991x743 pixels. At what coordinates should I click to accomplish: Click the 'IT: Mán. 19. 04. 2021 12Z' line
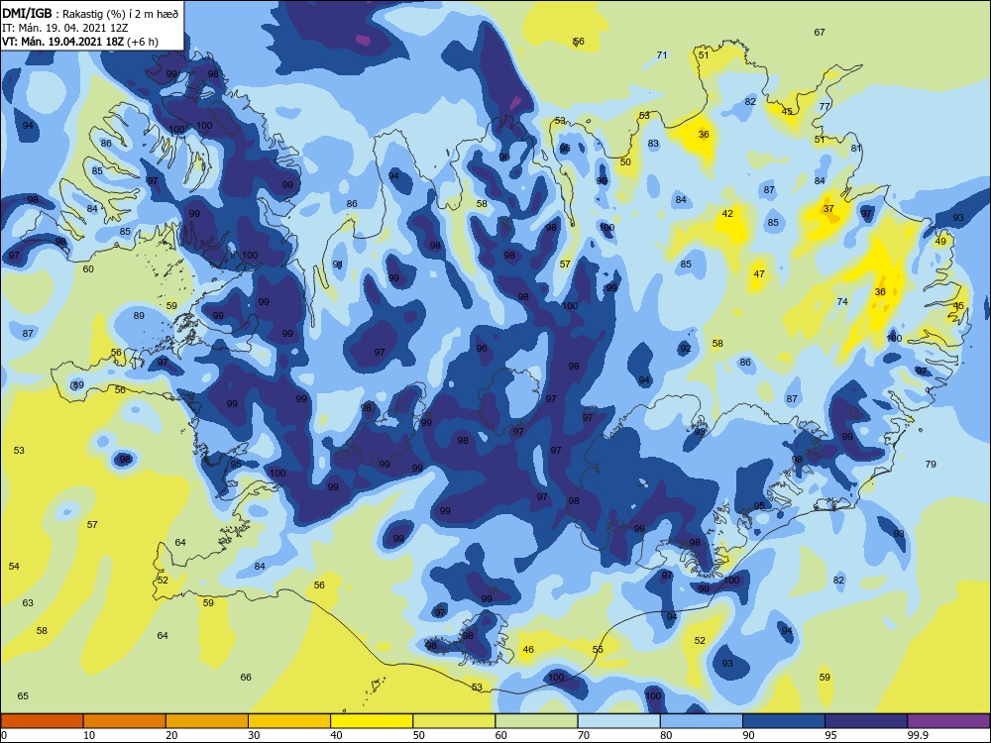coord(63,28)
